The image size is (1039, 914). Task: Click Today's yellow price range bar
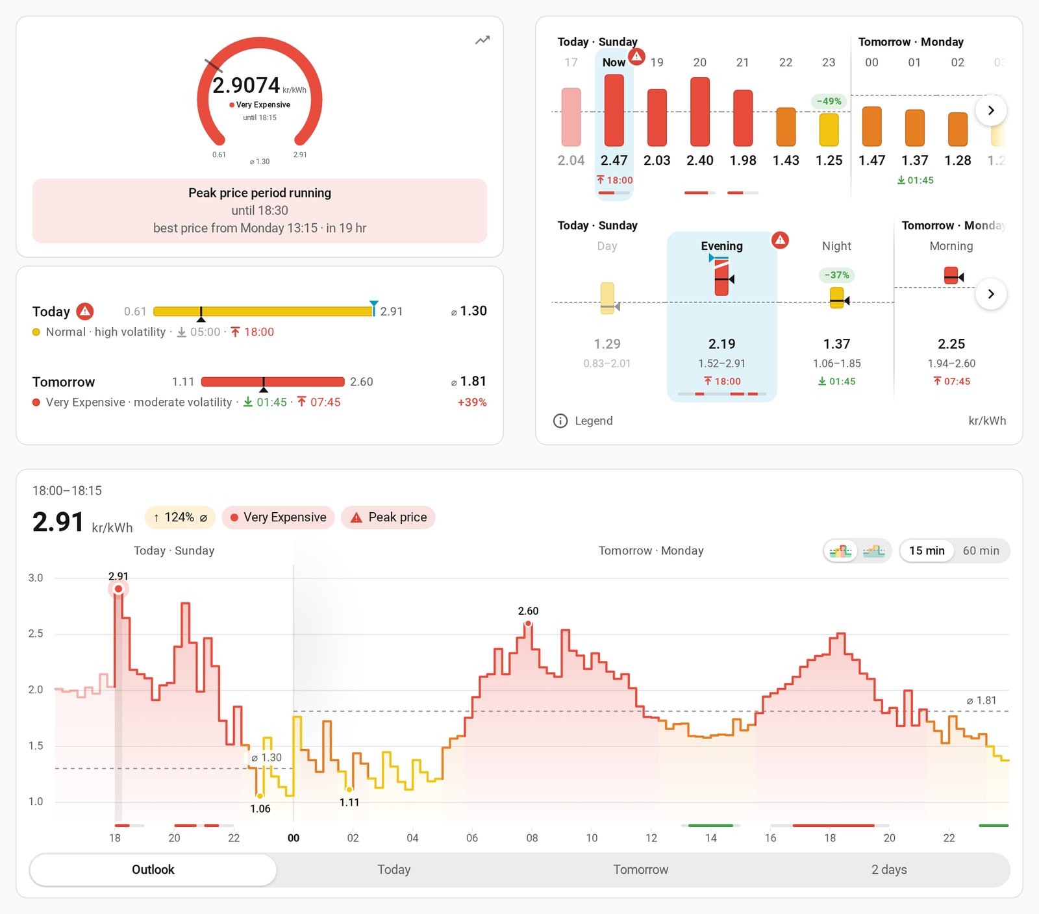click(263, 312)
